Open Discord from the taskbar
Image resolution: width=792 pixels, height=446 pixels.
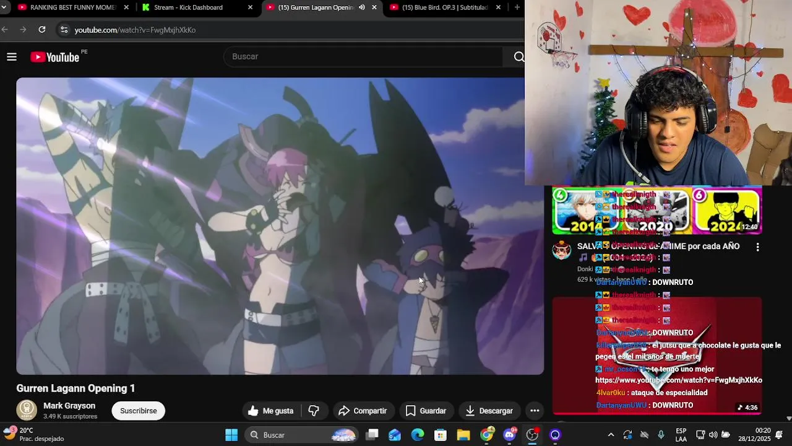tap(510, 435)
